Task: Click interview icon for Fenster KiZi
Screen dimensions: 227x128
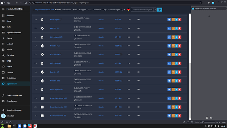Action: click(177, 46)
